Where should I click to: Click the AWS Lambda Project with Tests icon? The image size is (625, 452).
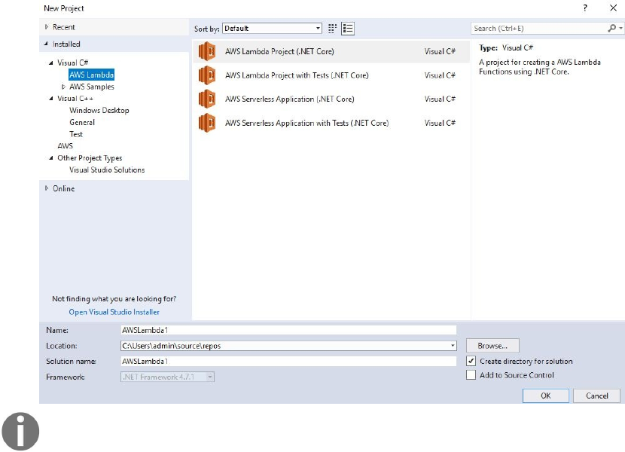[207, 75]
